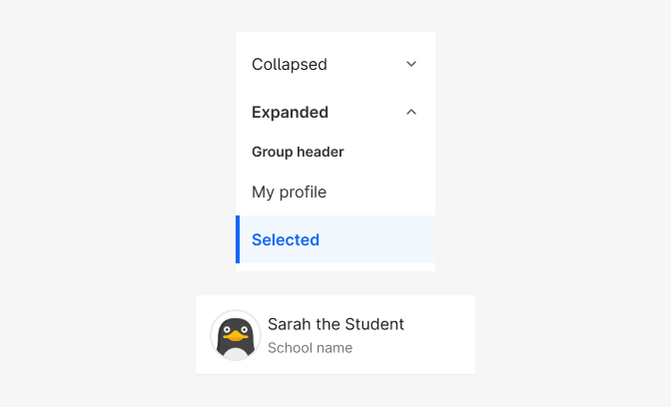Click the Group header label

pos(298,152)
